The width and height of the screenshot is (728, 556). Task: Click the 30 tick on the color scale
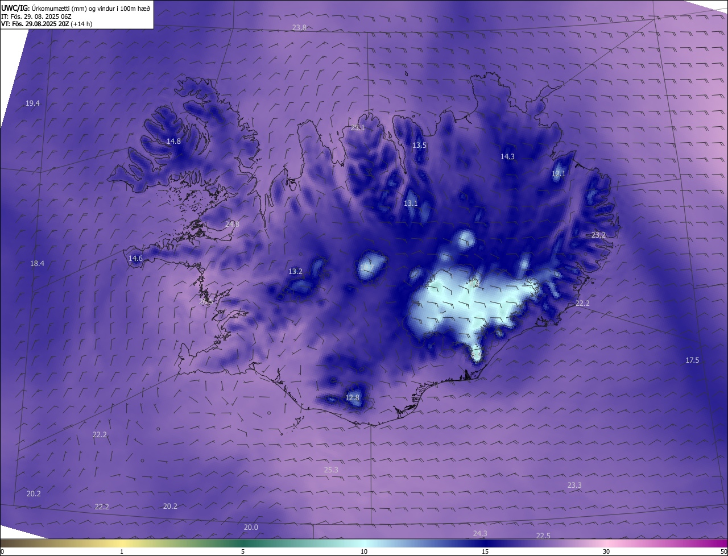tap(606, 551)
